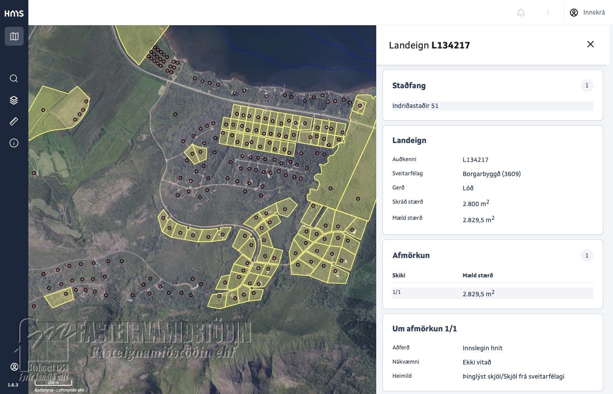Open the information icon in the sidebar
The height and width of the screenshot is (394, 613).
pos(14,143)
